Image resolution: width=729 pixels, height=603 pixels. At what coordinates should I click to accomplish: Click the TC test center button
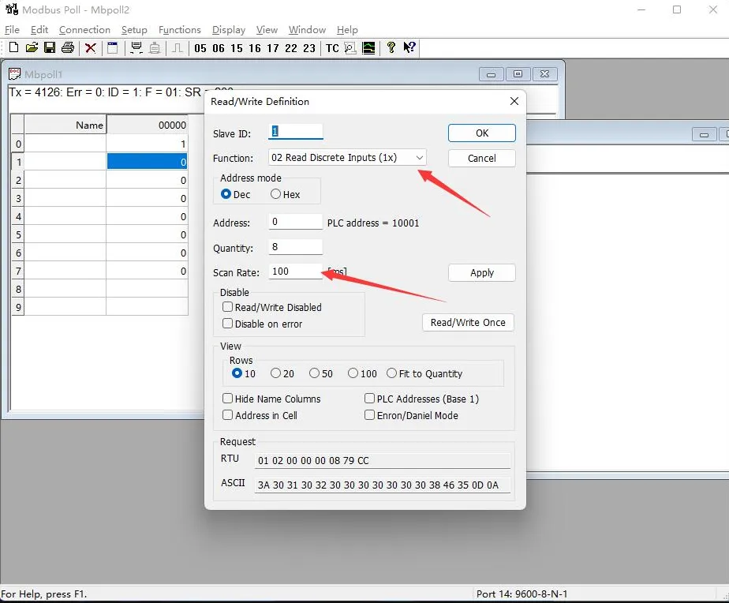click(x=332, y=48)
